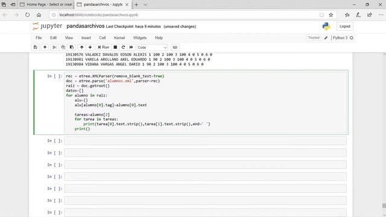Interrupt the kernel with the stop icon

pyautogui.click(x=115, y=47)
